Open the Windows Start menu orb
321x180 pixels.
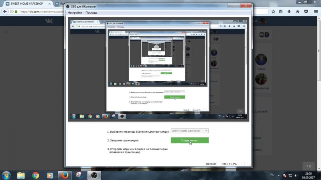(x=6, y=175)
